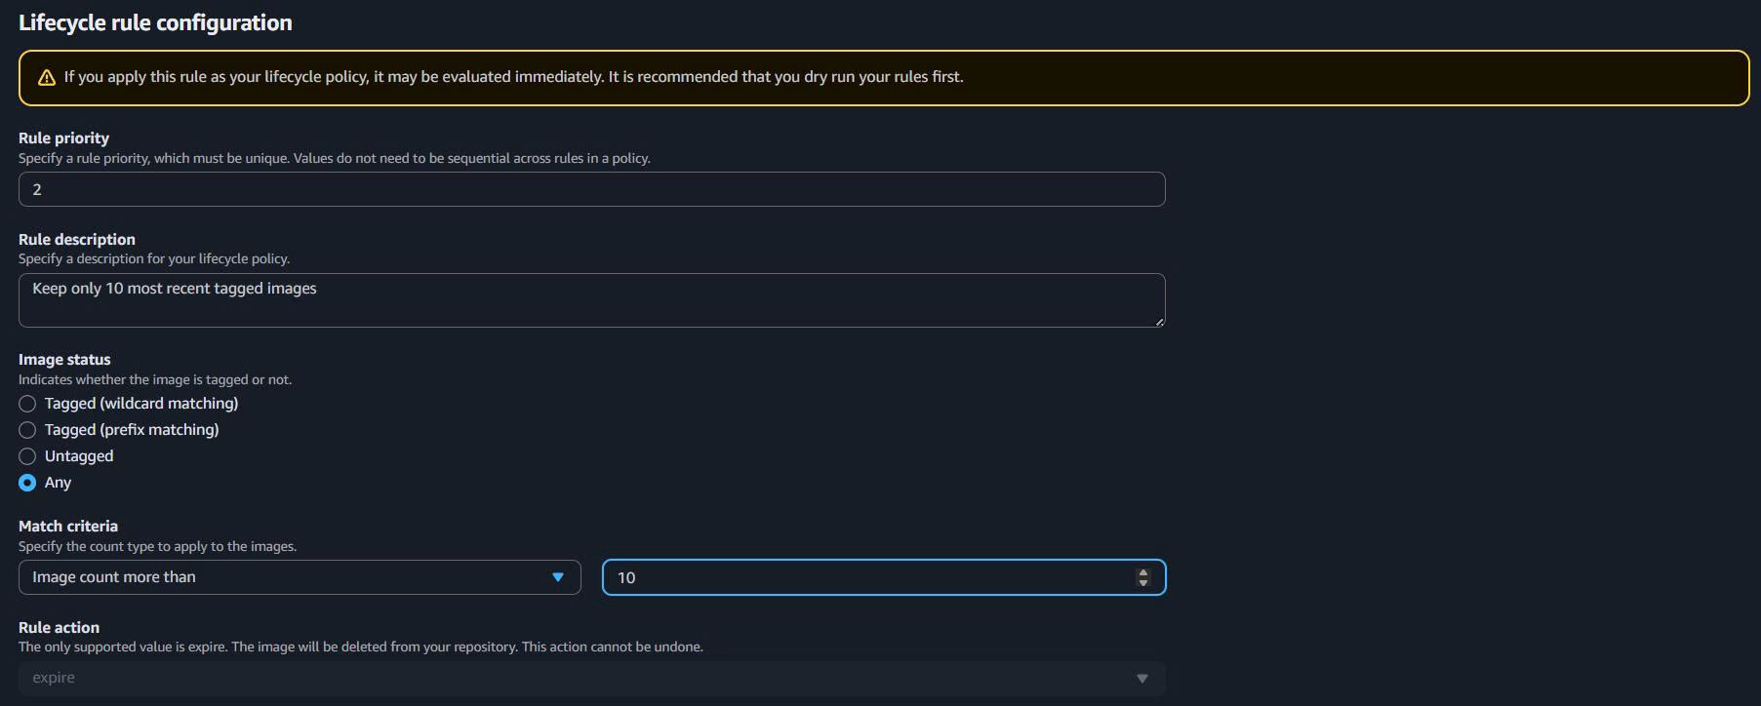The image size is (1761, 706).
Task: Decrease the image count with the down stepper arrow
Action: (x=1142, y=583)
